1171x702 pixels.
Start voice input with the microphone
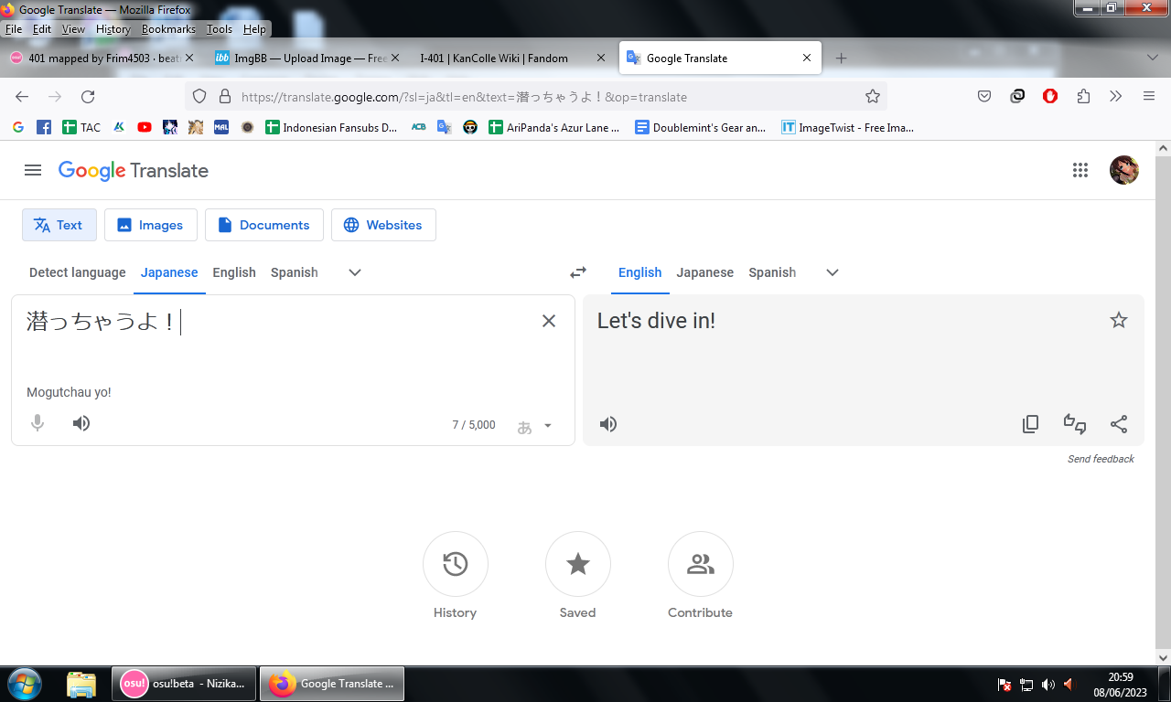tap(38, 423)
